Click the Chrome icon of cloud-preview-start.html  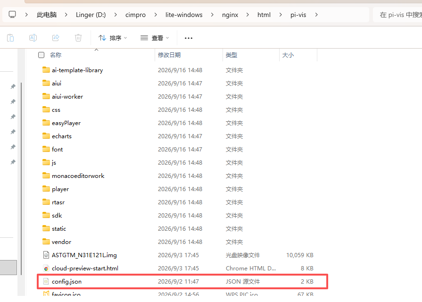coord(46,268)
